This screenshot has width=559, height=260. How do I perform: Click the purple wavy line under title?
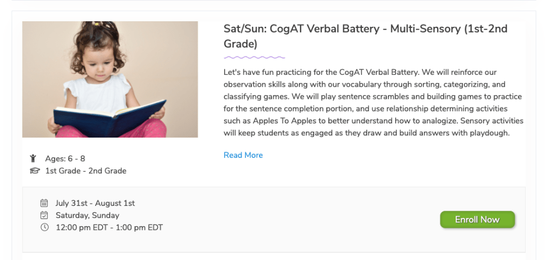tap(254, 57)
